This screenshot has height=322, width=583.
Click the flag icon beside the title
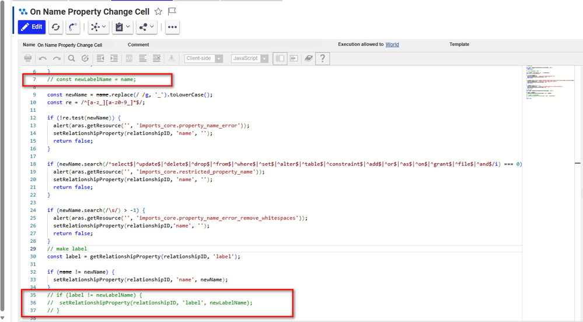pos(172,12)
